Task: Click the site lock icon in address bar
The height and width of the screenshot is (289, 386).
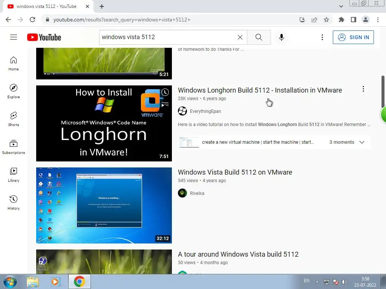Action: (x=47, y=20)
